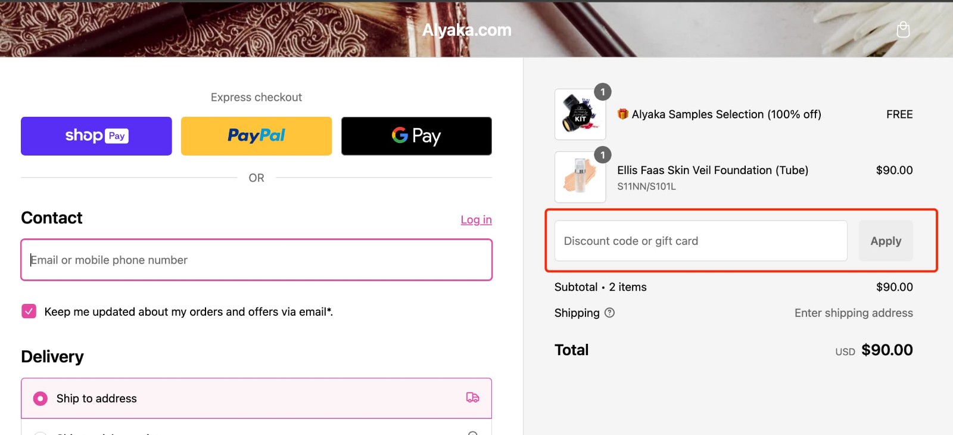Screen dimensions: 953x435
Task: Click the delivery truck icon
Action: coord(472,398)
